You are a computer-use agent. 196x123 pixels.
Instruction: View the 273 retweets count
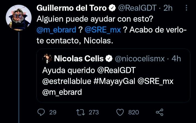coord(93,112)
